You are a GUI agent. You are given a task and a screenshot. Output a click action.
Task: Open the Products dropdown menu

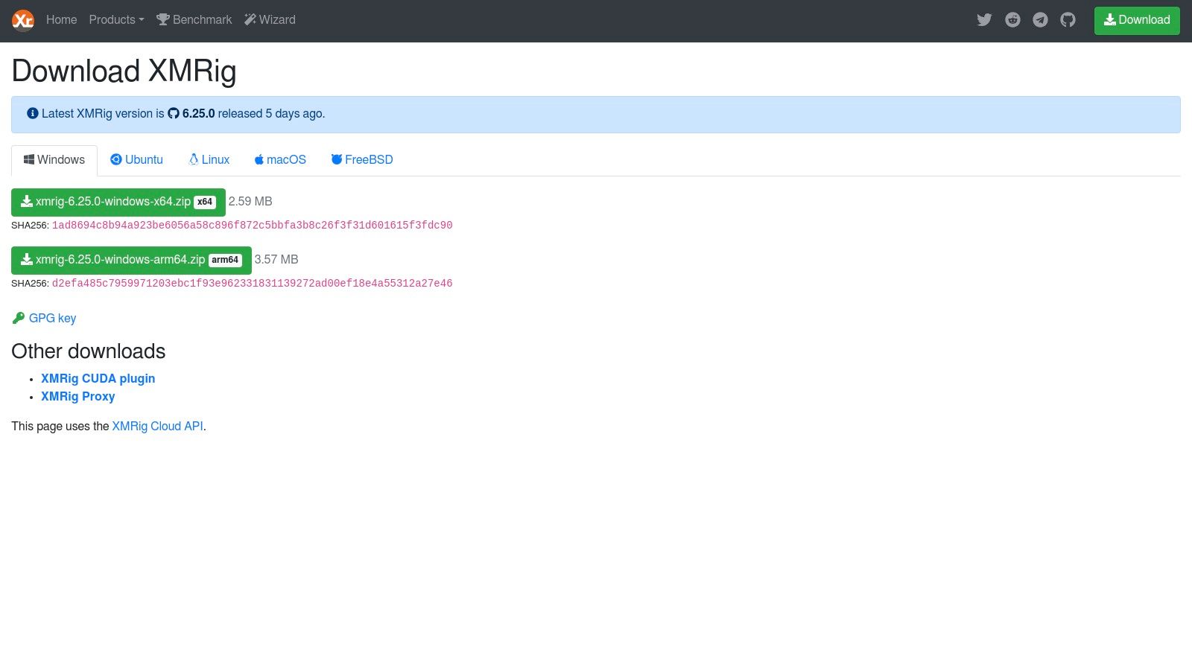click(x=115, y=20)
